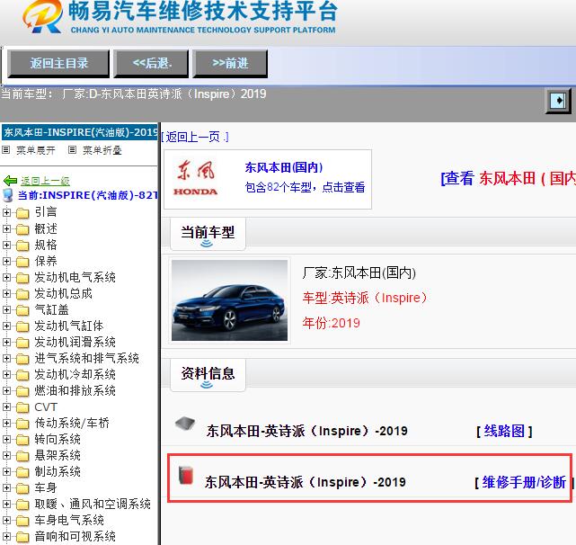Viewport: 576px width, 545px height.
Task: Select the 资料信息 tab
Action: tap(208, 375)
